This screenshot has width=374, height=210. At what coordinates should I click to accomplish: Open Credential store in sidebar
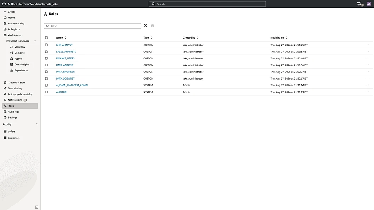coord(15,83)
